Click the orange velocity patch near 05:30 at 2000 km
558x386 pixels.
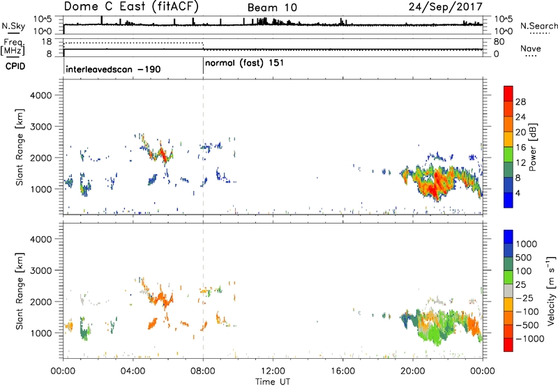tap(163, 299)
